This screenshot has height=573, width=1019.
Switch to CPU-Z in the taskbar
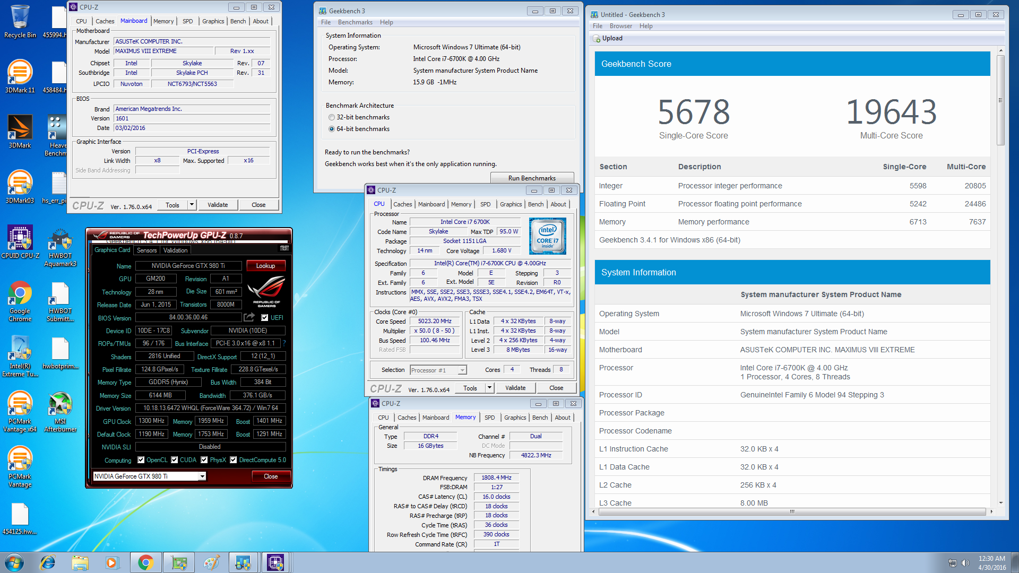click(275, 562)
